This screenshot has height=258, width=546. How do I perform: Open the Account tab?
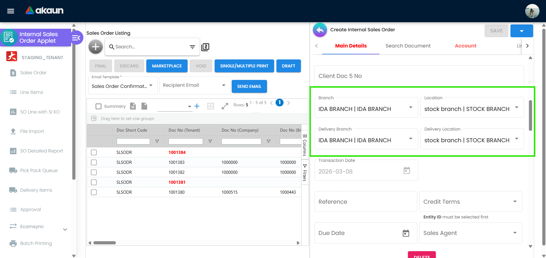coord(465,46)
